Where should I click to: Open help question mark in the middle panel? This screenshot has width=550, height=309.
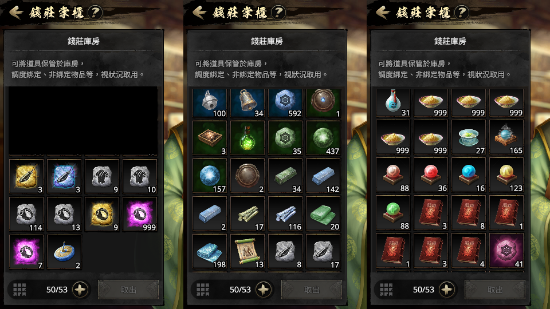pyautogui.click(x=278, y=13)
